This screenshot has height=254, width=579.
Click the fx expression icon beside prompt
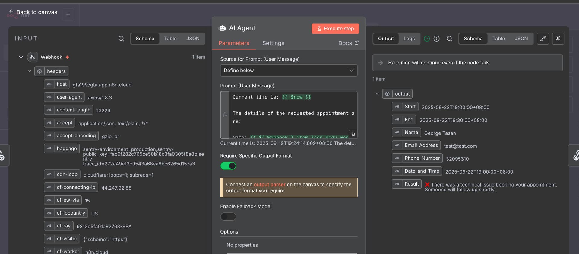point(225,114)
